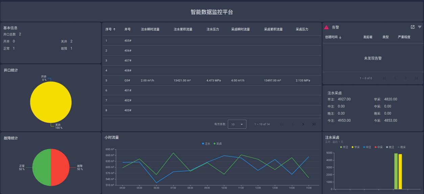Screen dimensions: 424x194
Task: Toggle 注水 series in hourly flow legend
Action: pyautogui.click(x=206, y=144)
